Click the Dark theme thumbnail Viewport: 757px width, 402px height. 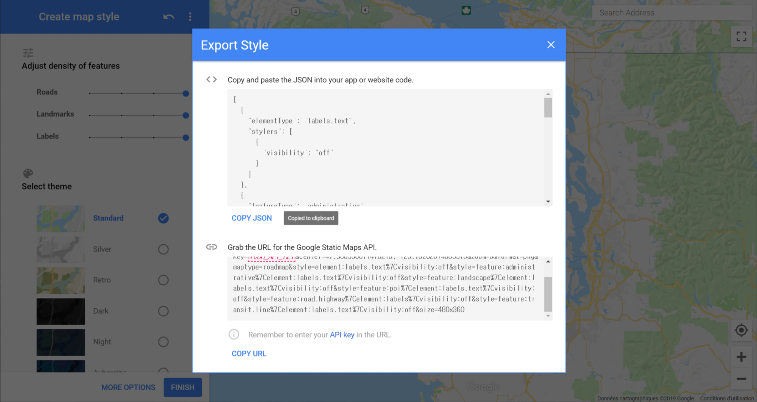61,312
